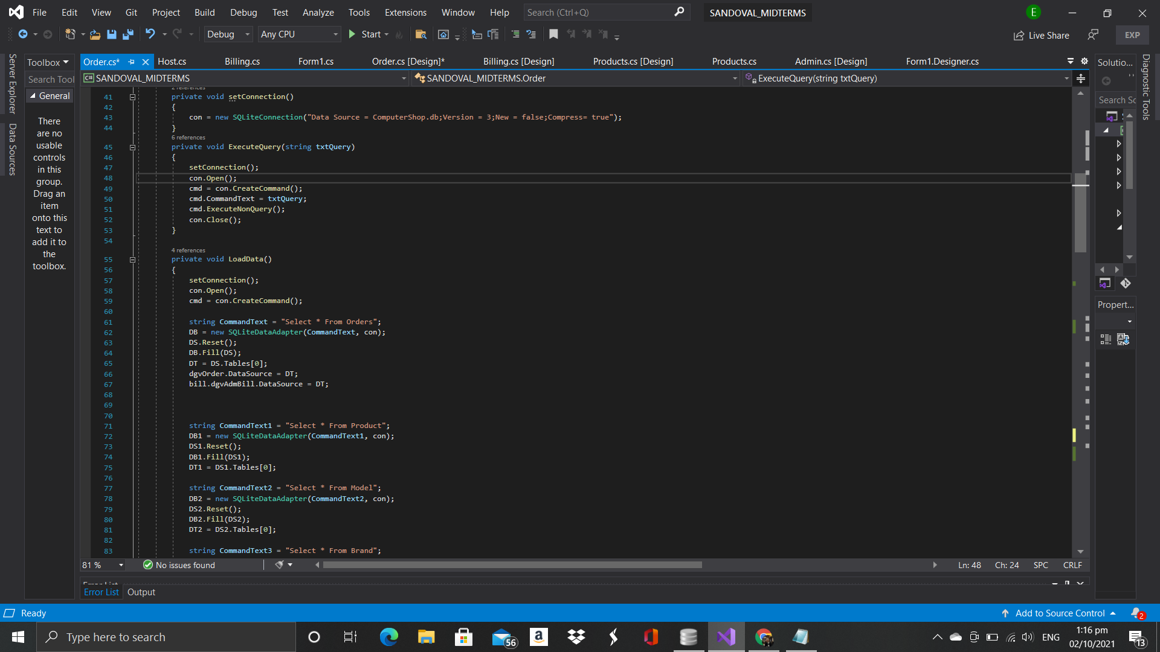Screen dimensions: 1160x652
Task: Open the Diagnostic Tools side tab
Action: [x=1145, y=87]
